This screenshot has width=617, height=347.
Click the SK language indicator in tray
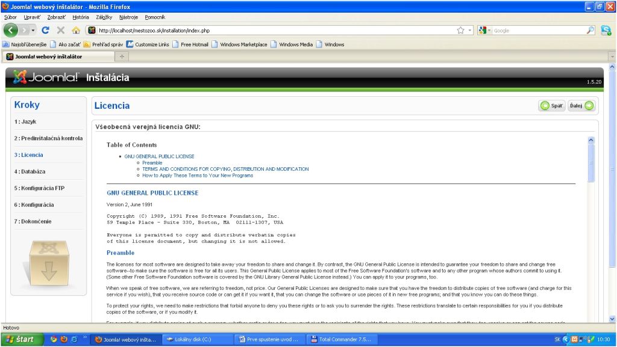pyautogui.click(x=557, y=339)
